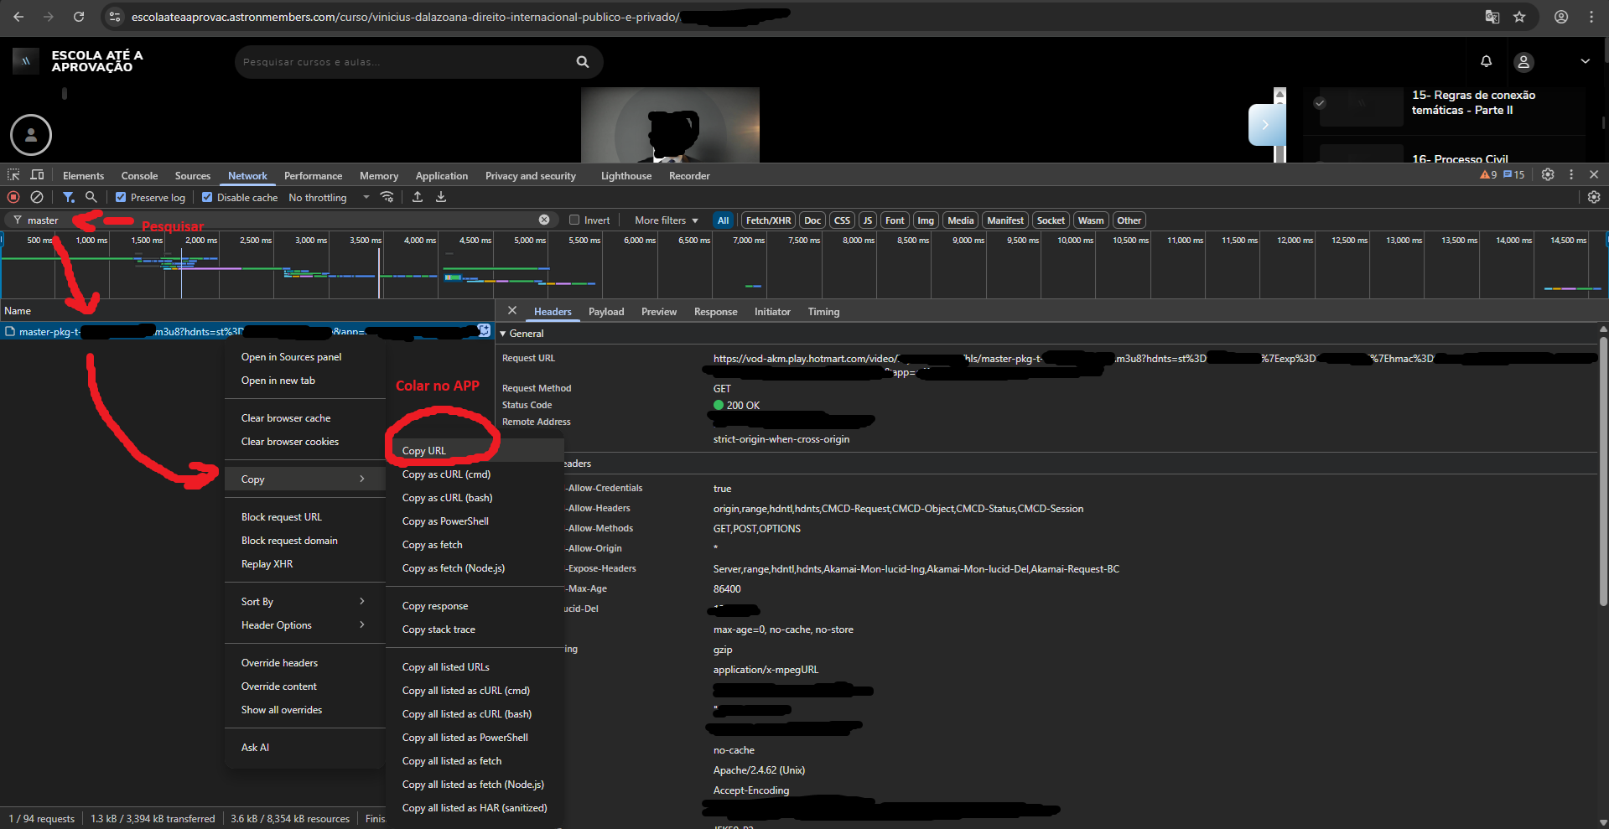Enable the Invert filter checkbox
The height and width of the screenshot is (829, 1609).
tap(574, 220)
